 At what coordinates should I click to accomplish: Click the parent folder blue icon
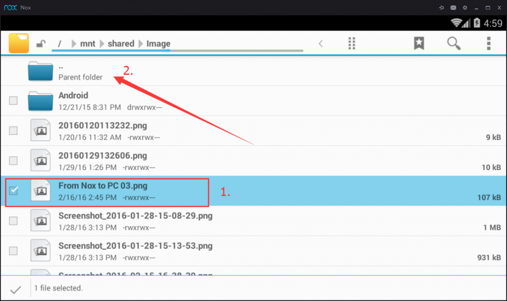tap(41, 71)
